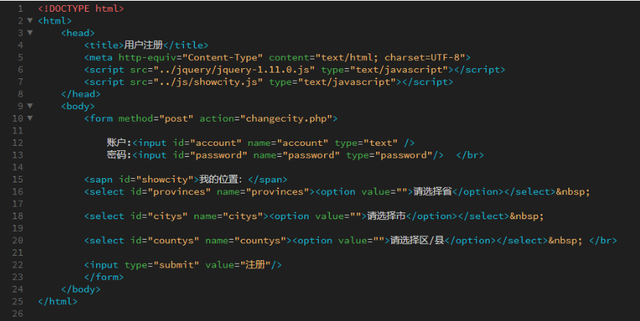Click the jquery-1.11.0.js script path
The image size is (640, 321).
235,70
